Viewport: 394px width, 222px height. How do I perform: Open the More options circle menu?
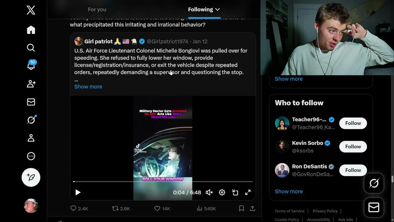(x=31, y=156)
